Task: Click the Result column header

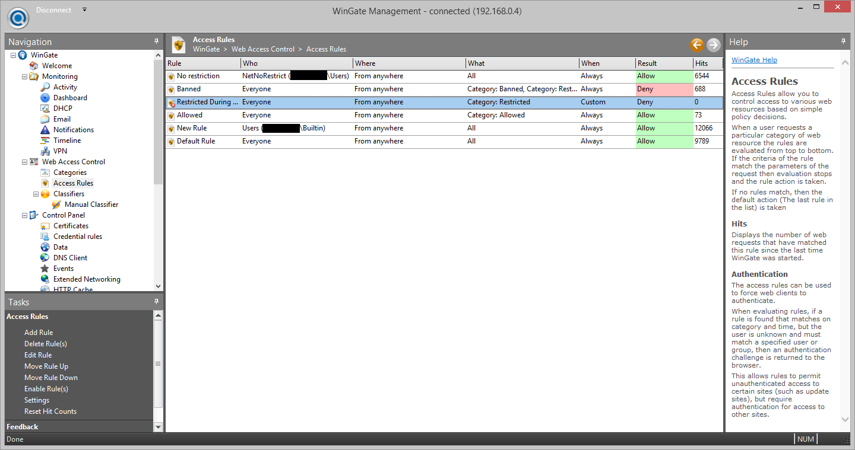Action: tap(664, 63)
